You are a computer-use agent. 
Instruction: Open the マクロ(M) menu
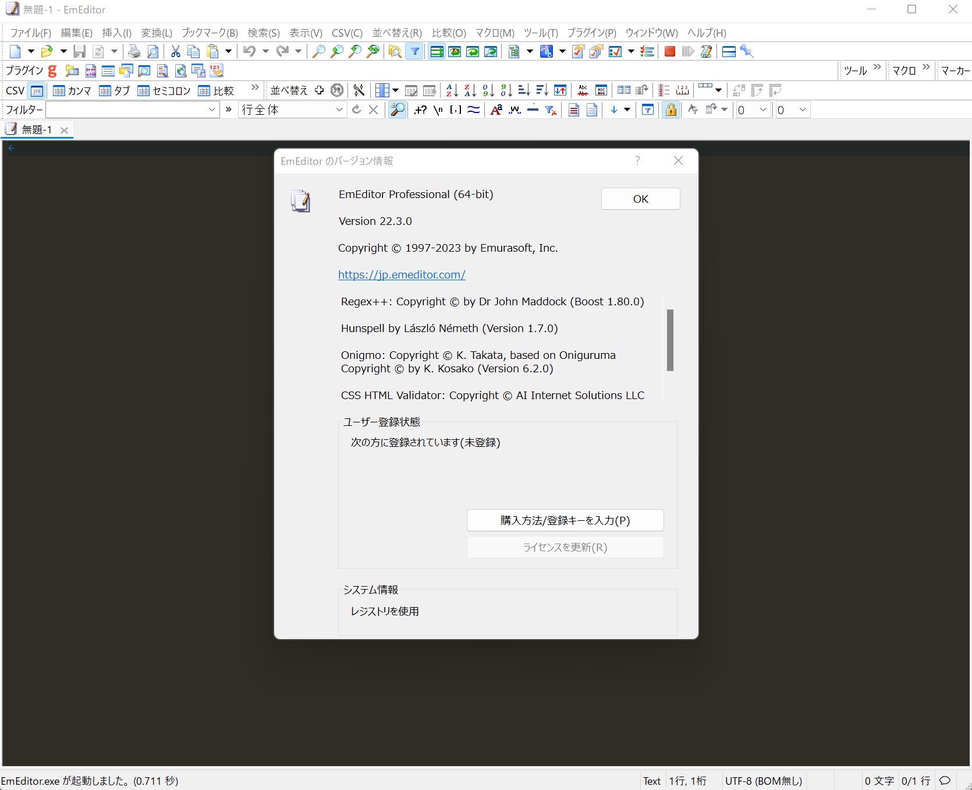point(494,33)
